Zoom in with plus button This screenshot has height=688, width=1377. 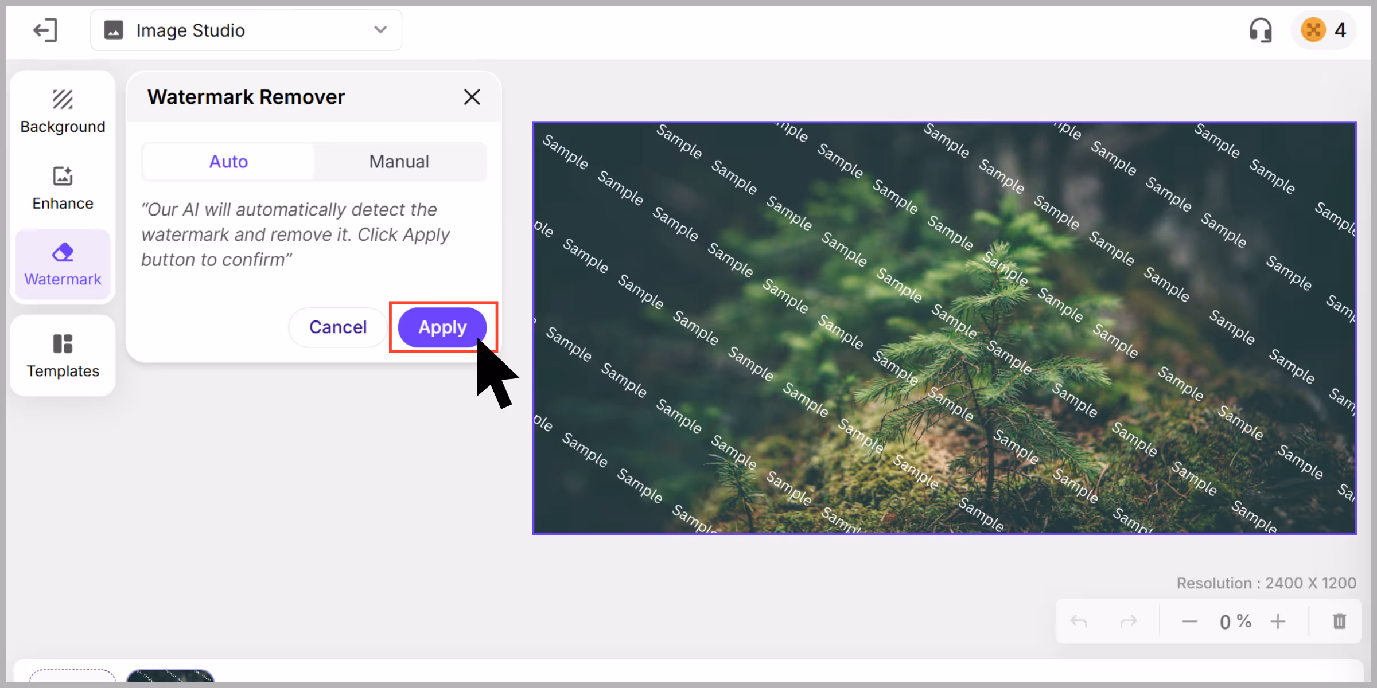[x=1278, y=621]
